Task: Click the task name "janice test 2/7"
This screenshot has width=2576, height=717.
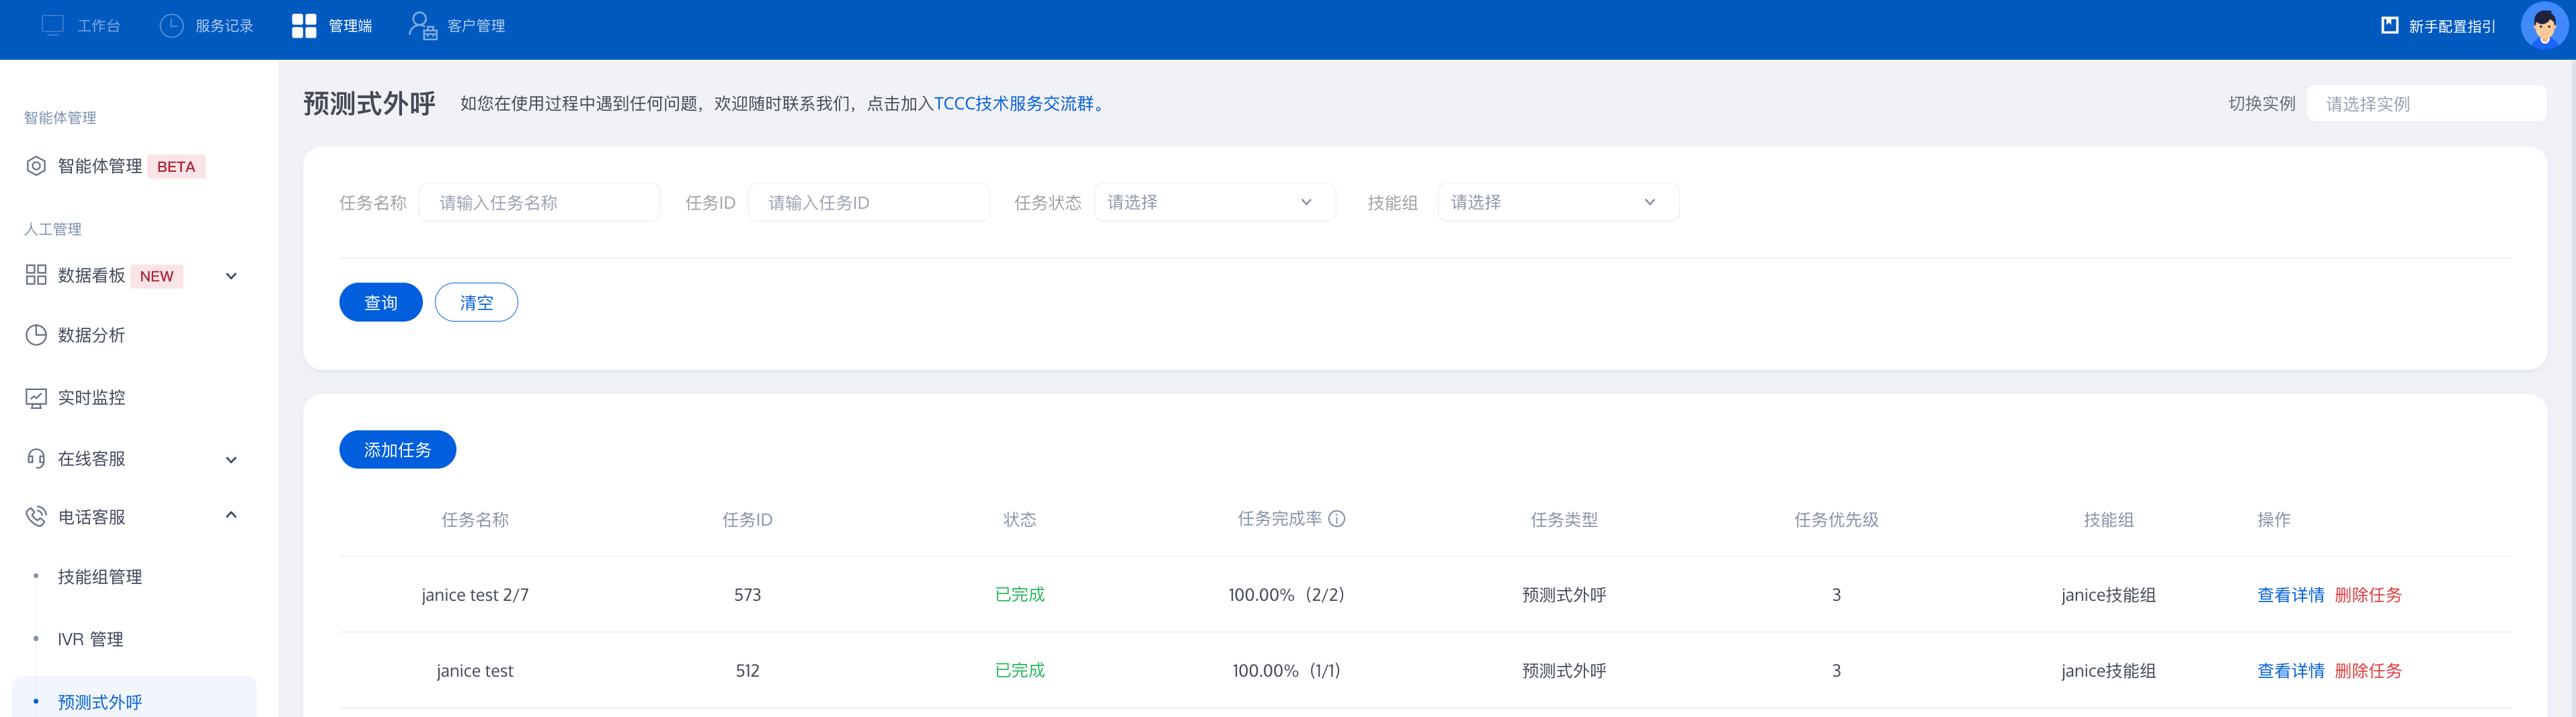Action: 475,594
